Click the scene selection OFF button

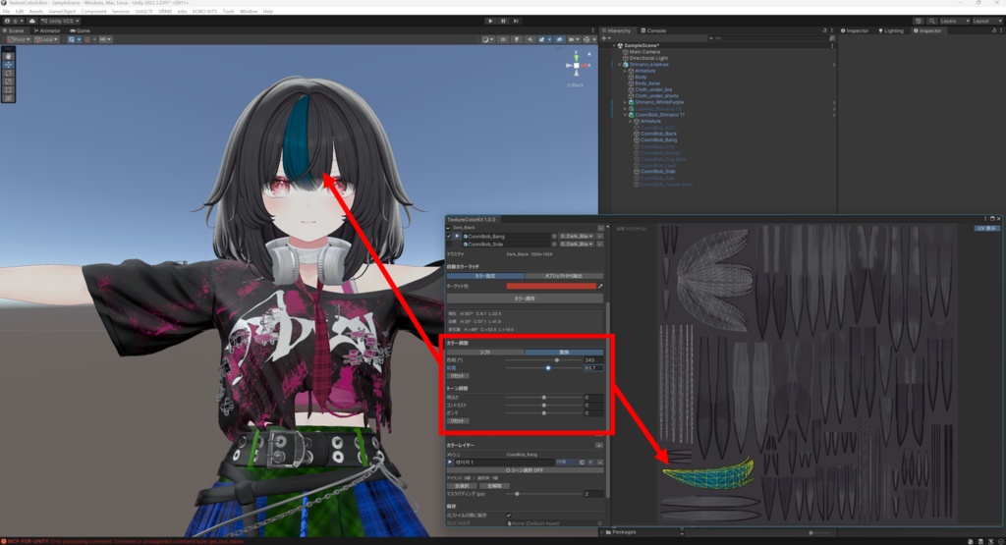(x=525, y=470)
